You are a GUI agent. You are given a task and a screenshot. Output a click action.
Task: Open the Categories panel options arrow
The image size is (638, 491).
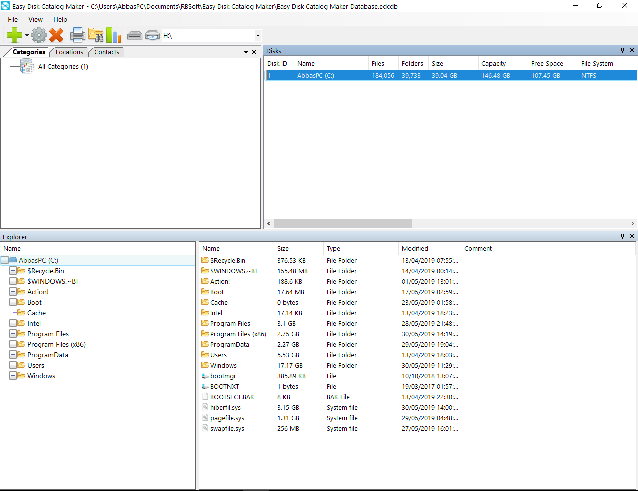pos(246,52)
